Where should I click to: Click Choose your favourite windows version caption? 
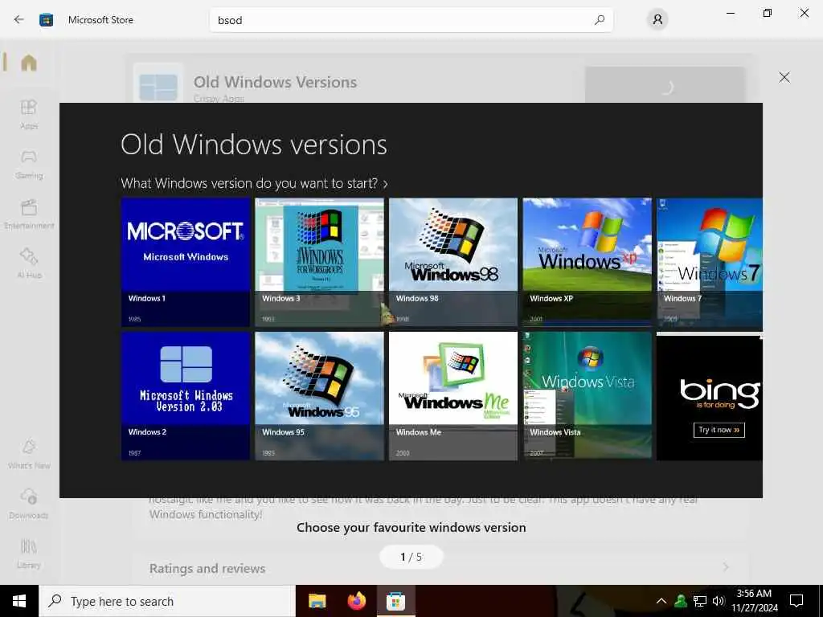point(411,527)
